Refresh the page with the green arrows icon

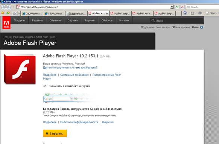click(177, 7)
